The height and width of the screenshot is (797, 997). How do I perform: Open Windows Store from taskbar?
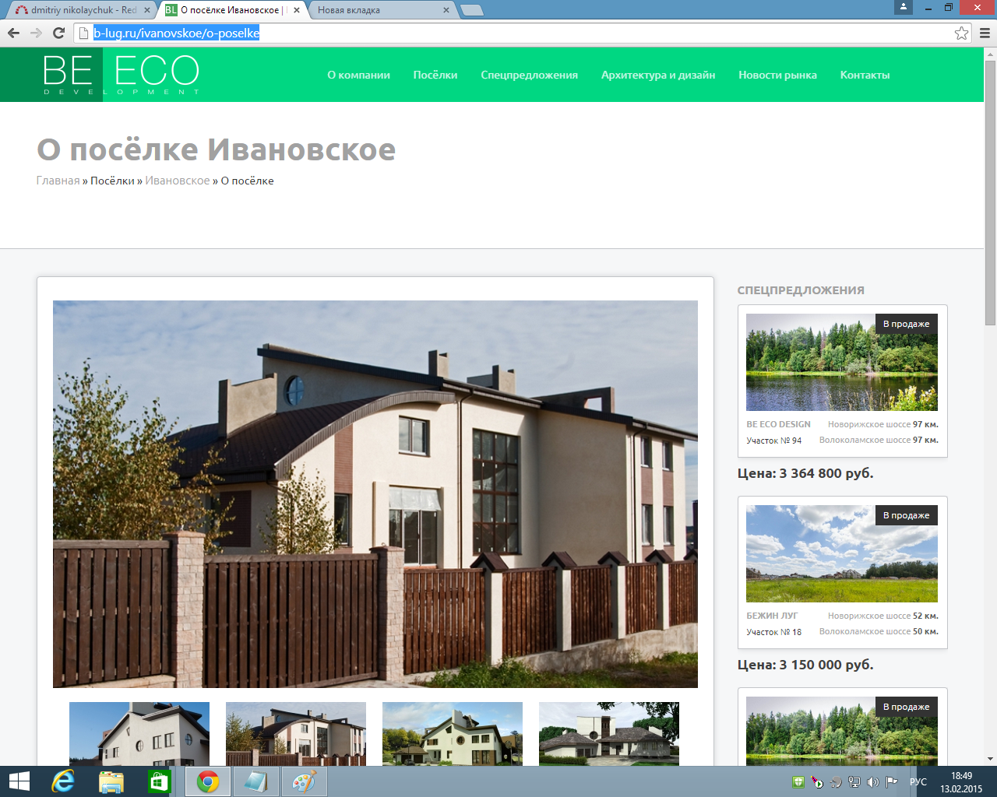(x=159, y=781)
